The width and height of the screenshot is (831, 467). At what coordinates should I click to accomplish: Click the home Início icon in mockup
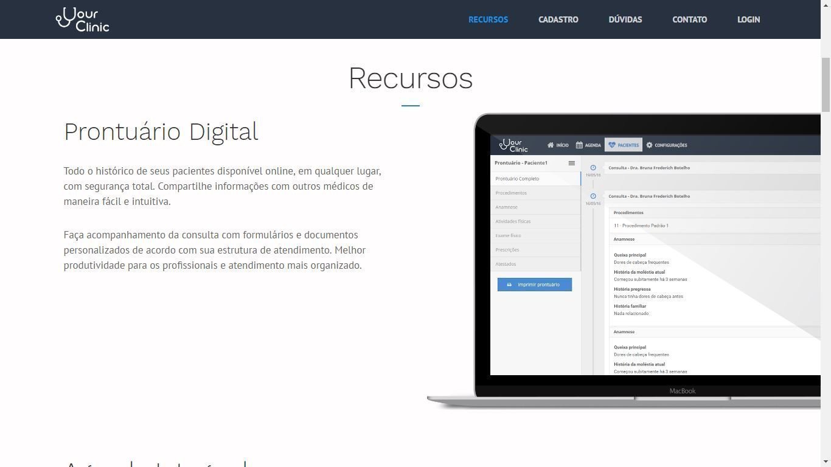click(x=551, y=145)
